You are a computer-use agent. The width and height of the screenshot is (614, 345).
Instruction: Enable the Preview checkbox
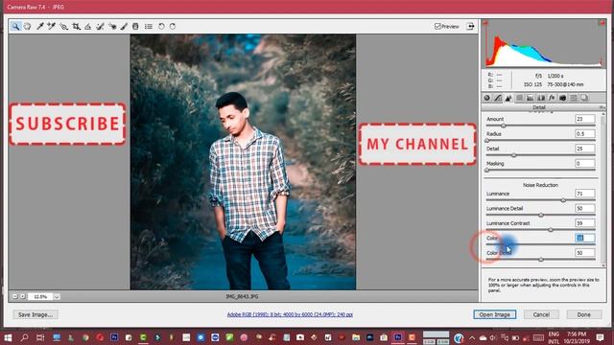(x=437, y=26)
